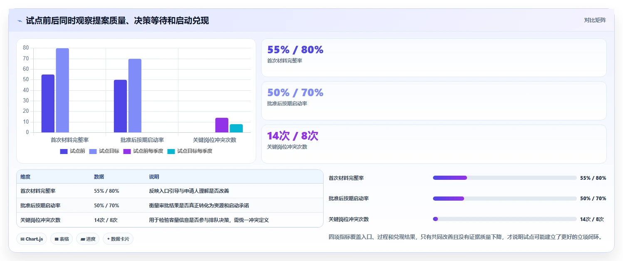Click the 对比矩阵 label in header
The image size is (623, 261).
coord(595,20)
